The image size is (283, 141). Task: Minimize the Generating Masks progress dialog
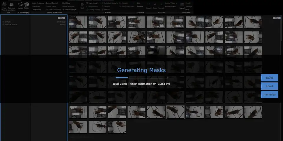pyautogui.click(x=269, y=95)
